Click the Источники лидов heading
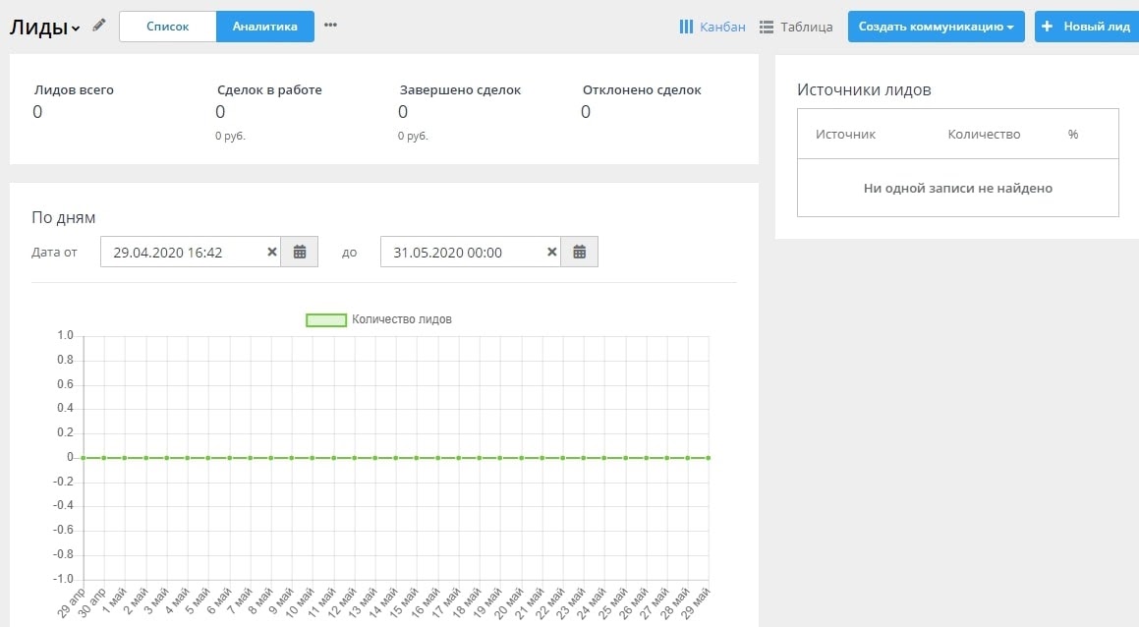Viewport: 1139px width, 627px height. click(x=864, y=90)
